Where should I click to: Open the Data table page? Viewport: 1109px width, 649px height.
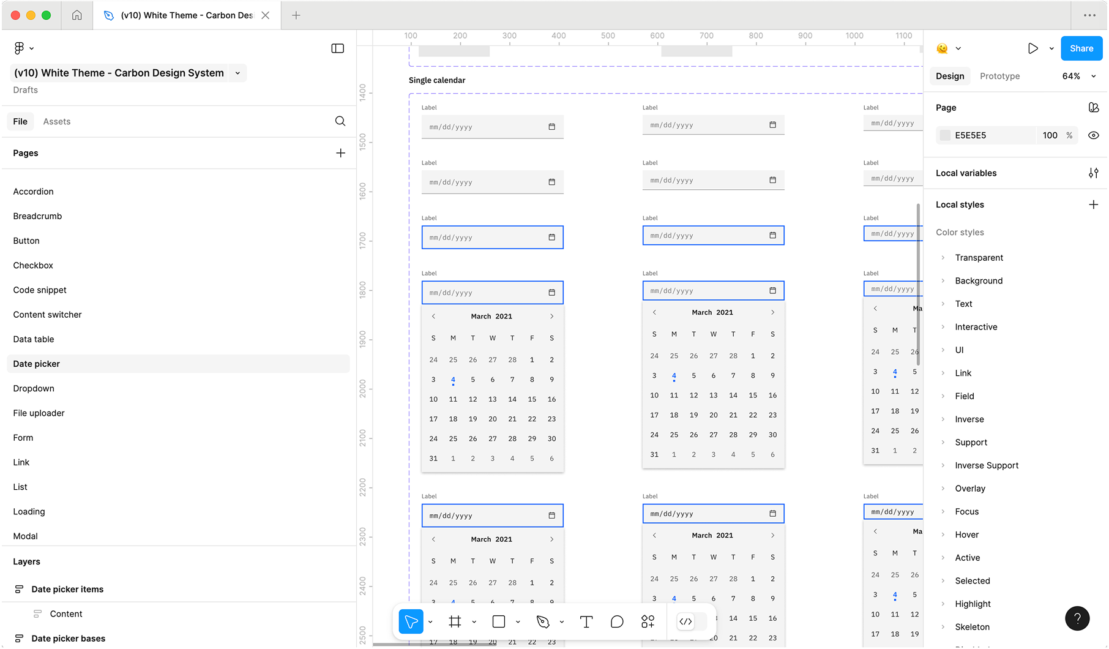coord(34,339)
